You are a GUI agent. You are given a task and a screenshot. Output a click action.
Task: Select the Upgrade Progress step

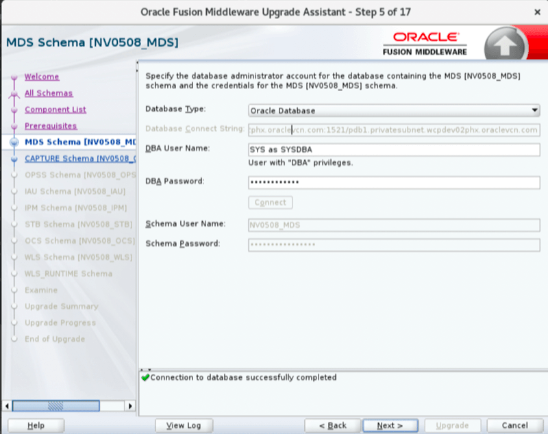(x=60, y=322)
